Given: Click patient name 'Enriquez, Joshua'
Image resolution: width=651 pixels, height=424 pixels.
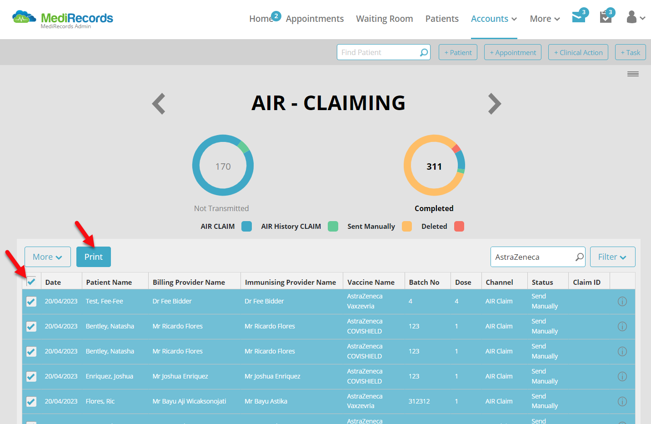Looking at the screenshot, I should pyautogui.click(x=110, y=377).
